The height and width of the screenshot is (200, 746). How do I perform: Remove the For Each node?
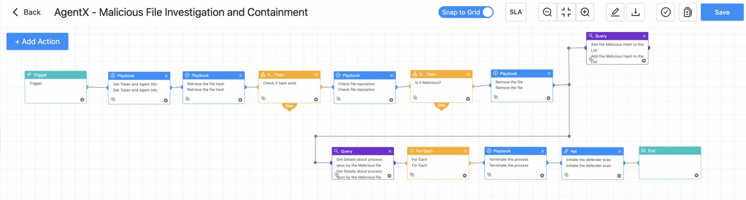click(x=465, y=151)
